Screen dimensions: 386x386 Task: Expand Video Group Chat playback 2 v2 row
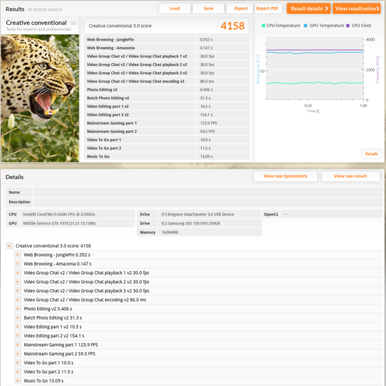[17, 282]
